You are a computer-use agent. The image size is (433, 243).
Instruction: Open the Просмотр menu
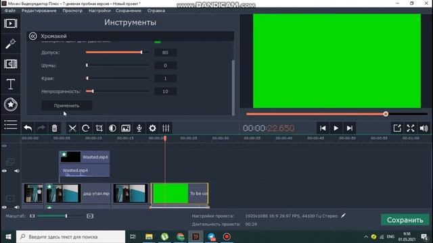[72, 11]
